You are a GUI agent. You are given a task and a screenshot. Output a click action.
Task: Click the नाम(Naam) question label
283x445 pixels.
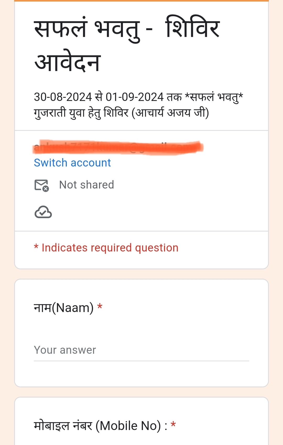pos(64,308)
